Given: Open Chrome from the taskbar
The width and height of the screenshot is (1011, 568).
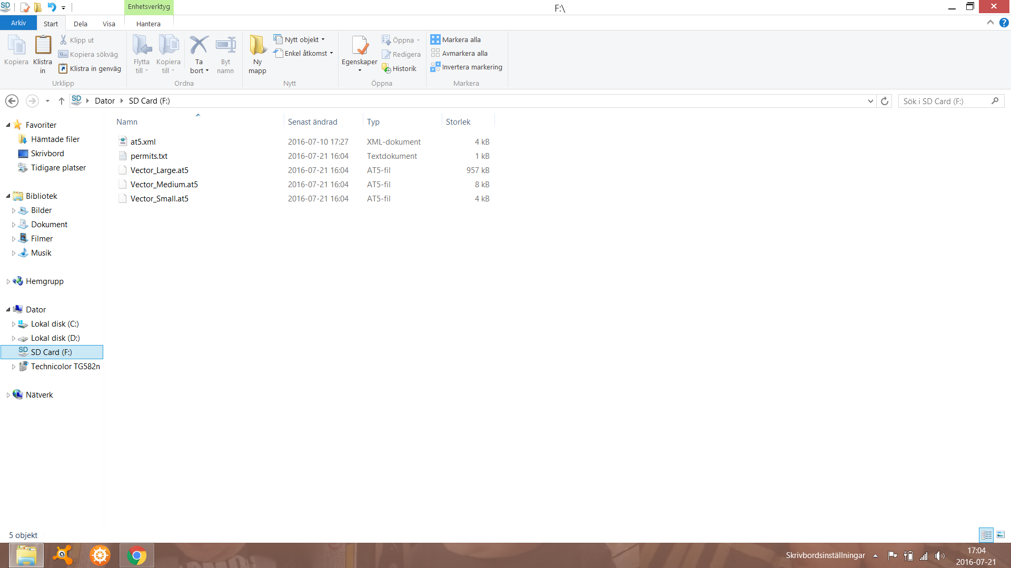Looking at the screenshot, I should coord(137,555).
